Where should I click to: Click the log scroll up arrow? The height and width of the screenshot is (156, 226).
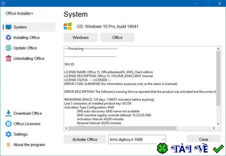point(218,49)
